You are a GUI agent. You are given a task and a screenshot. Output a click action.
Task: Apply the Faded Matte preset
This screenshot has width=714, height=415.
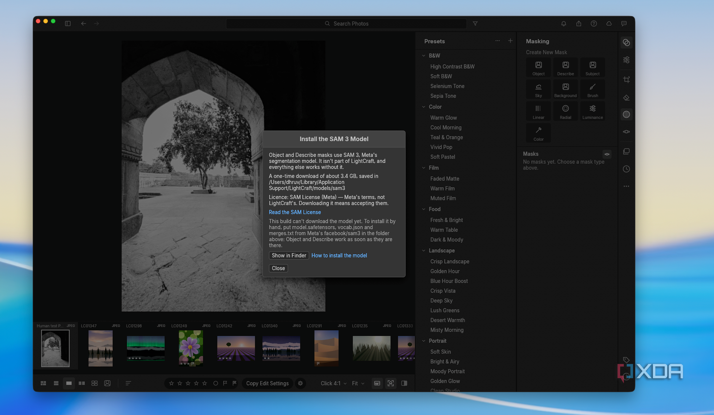[444, 178]
